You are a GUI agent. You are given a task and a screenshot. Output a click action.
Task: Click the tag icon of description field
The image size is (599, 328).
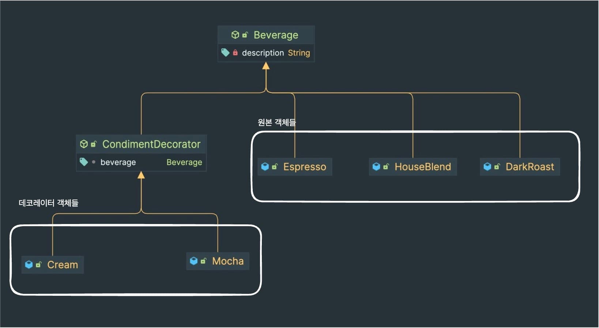coord(225,53)
